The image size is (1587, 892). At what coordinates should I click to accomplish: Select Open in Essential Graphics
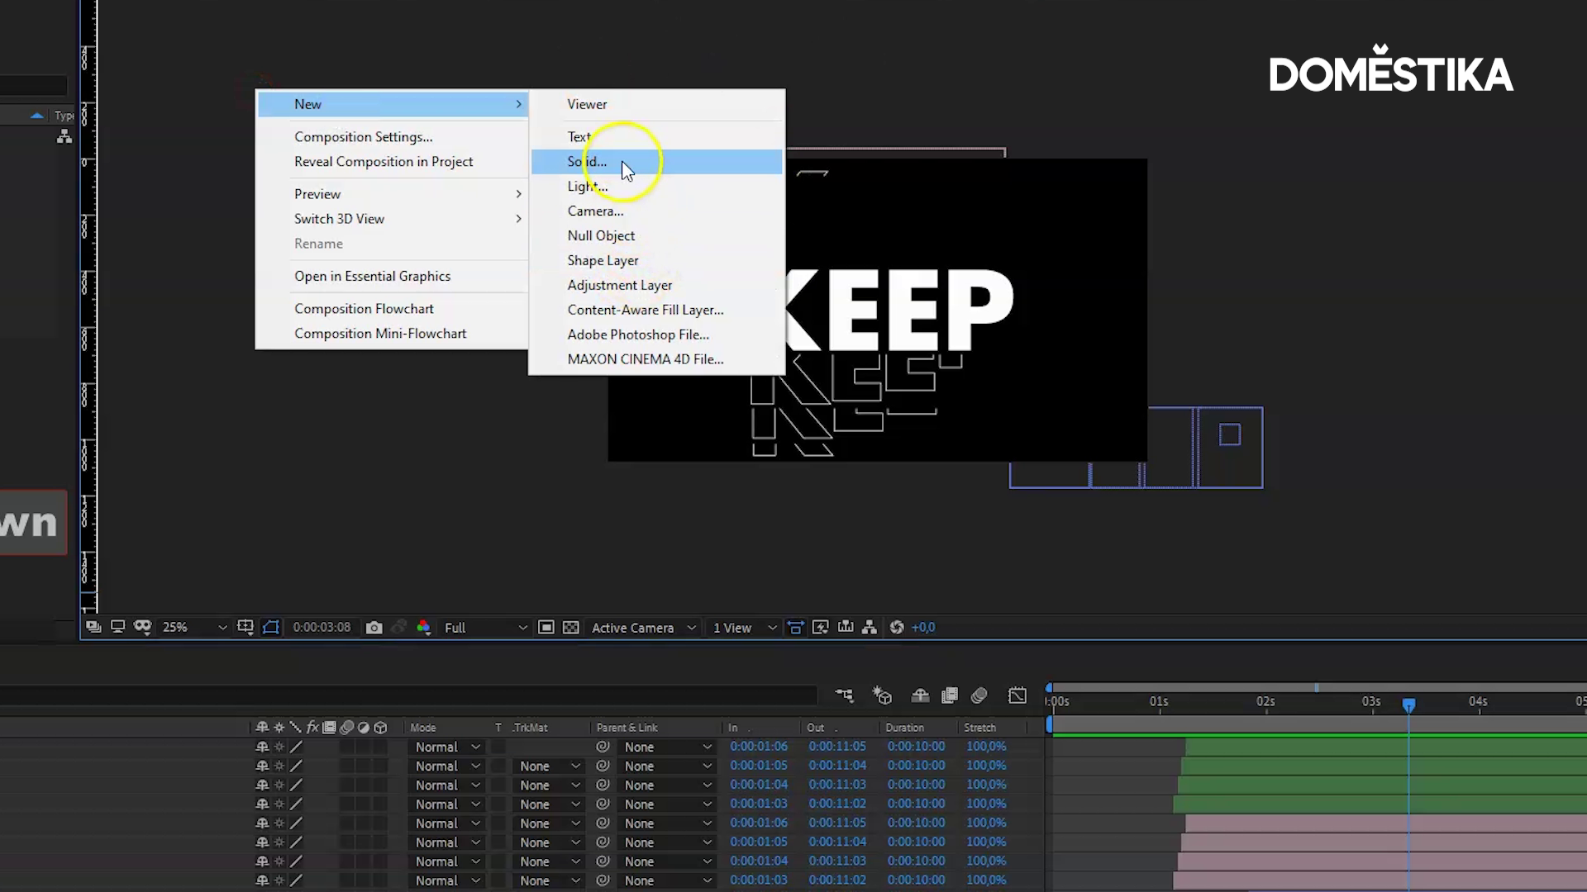click(393, 276)
